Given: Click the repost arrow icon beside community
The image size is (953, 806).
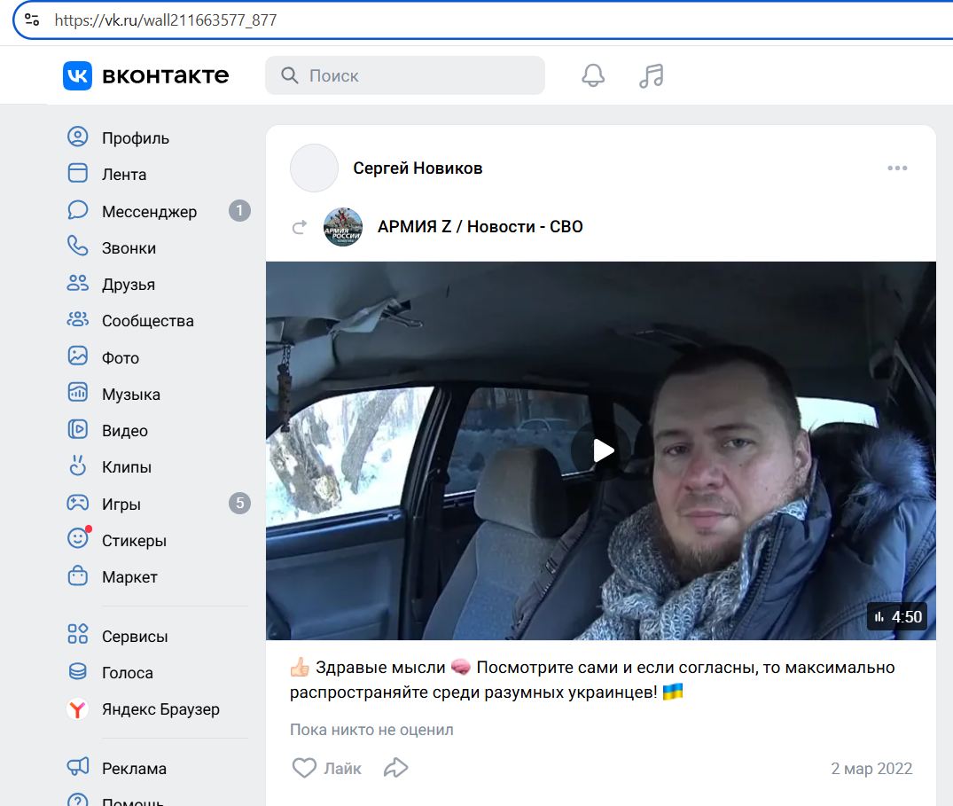Looking at the screenshot, I should [x=300, y=227].
